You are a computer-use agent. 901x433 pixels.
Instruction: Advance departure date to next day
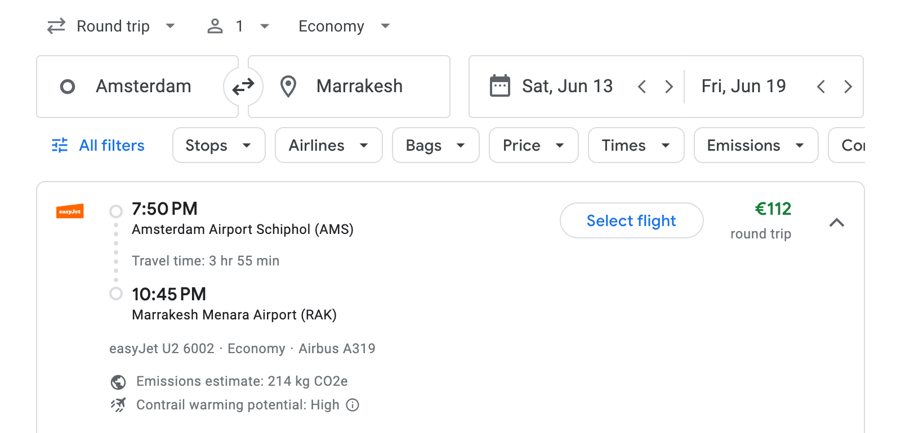tap(669, 86)
